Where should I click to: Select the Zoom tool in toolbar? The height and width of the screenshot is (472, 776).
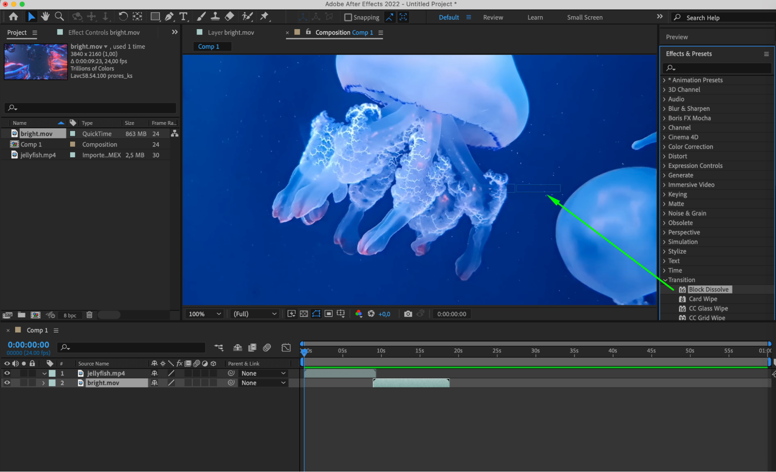point(59,17)
